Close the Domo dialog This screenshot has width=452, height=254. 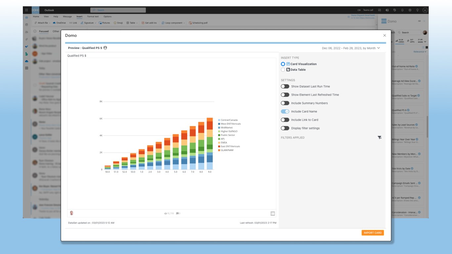[384, 35]
